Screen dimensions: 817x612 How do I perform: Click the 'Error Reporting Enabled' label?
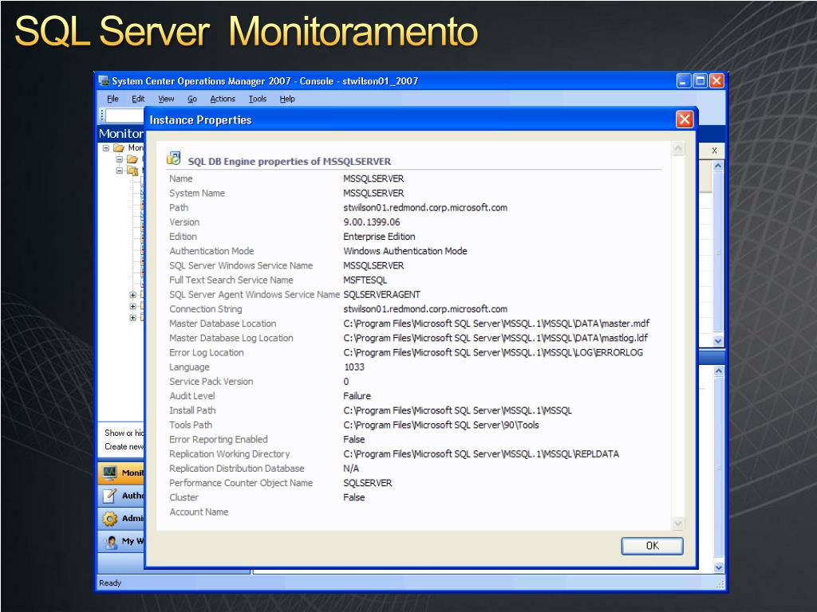coord(219,440)
